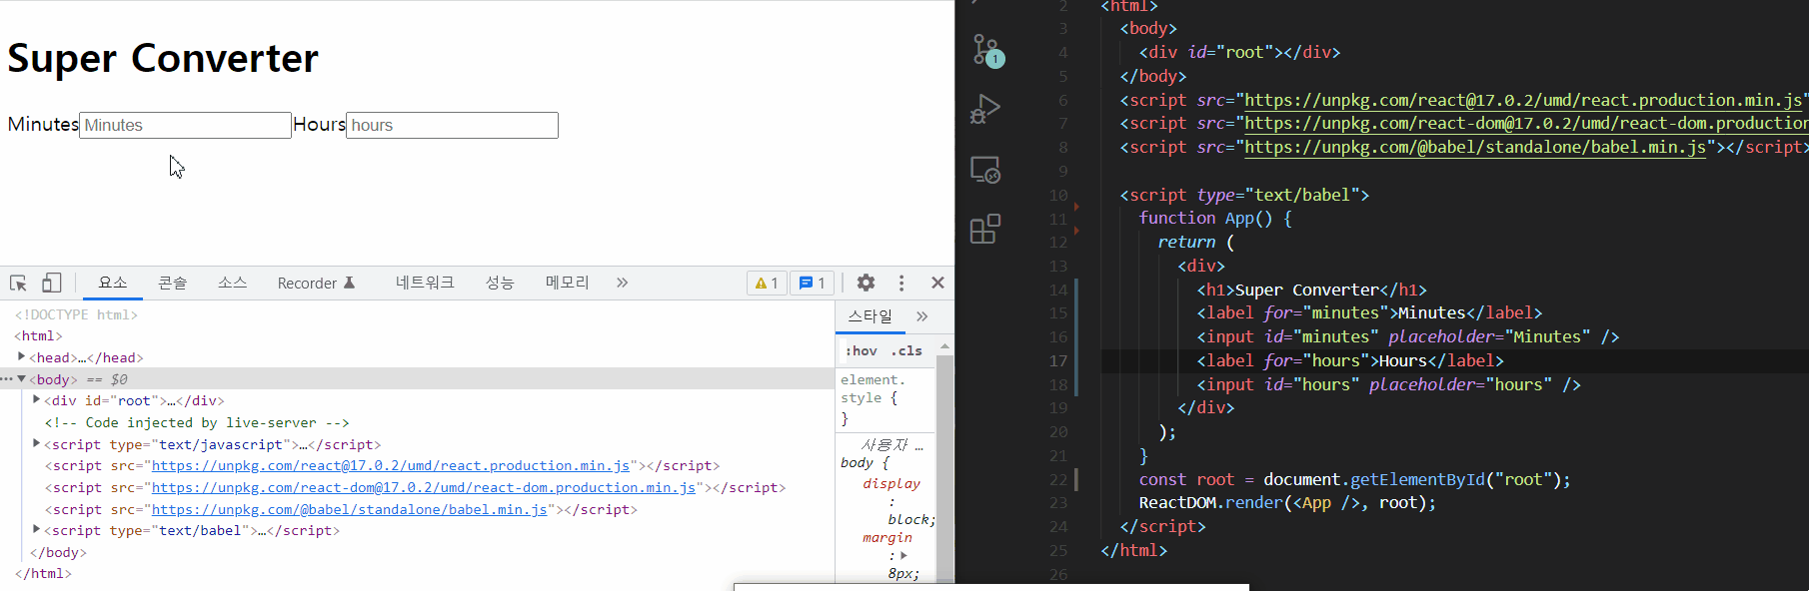Select the DOCTYPE html row

click(76, 314)
